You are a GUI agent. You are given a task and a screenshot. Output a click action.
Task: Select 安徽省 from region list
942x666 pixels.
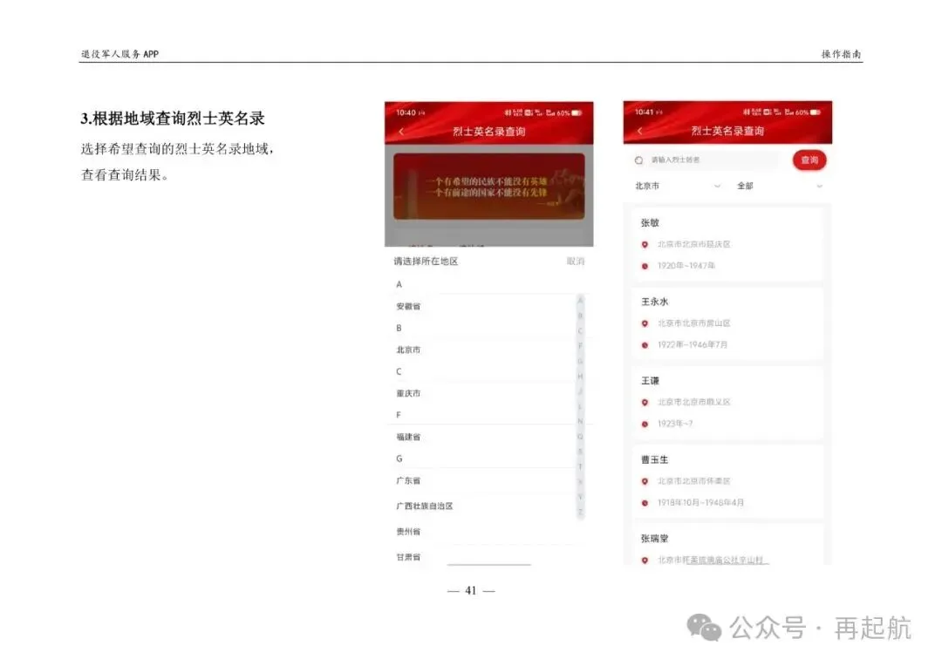408,306
